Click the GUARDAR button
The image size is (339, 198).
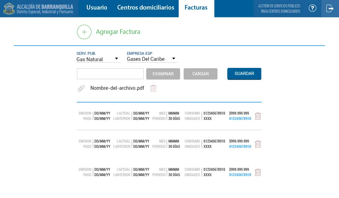[x=244, y=74]
